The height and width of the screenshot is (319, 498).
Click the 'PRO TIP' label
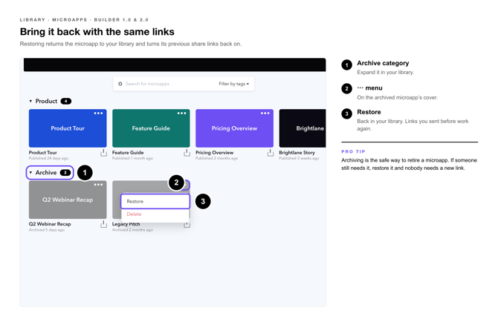coord(353,151)
